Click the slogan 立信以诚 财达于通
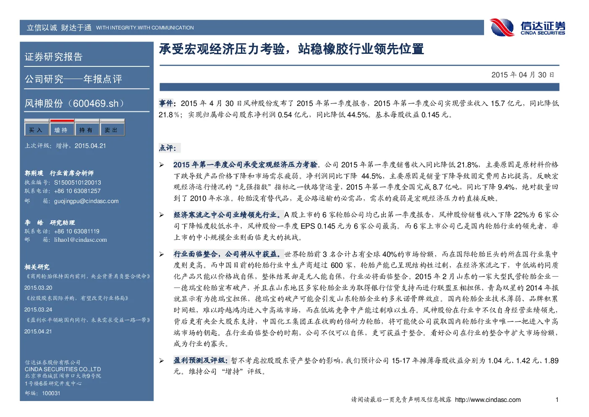The image size is (589, 417). 59,28
